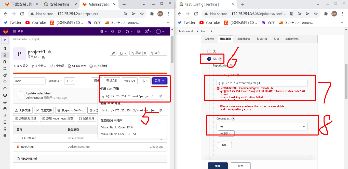This screenshot has height=169, width=348.
Task: Open in Visual Studio Code (HTTPS)
Action: [x=118, y=134]
